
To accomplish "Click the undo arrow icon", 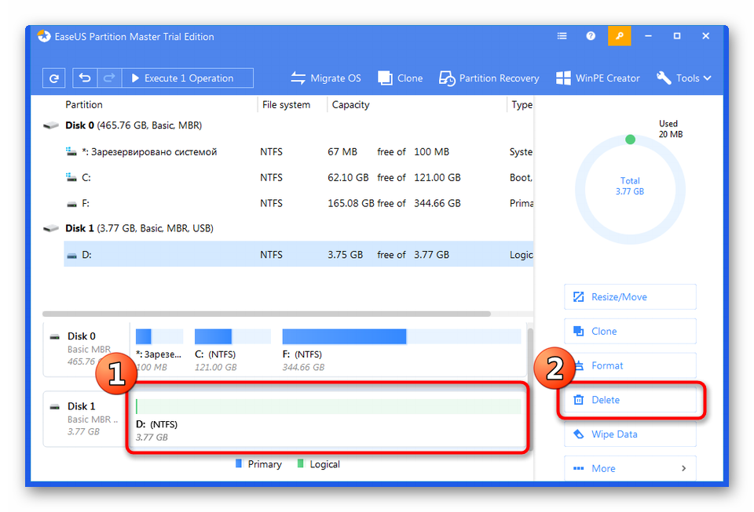I will 85,78.
